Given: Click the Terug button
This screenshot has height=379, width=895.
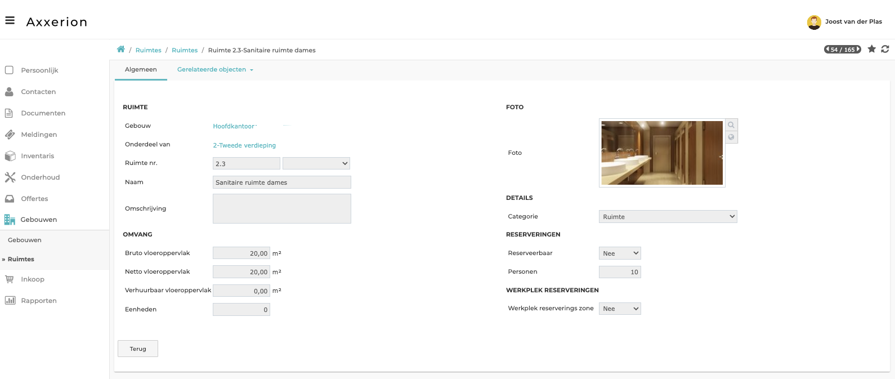Looking at the screenshot, I should tap(138, 349).
